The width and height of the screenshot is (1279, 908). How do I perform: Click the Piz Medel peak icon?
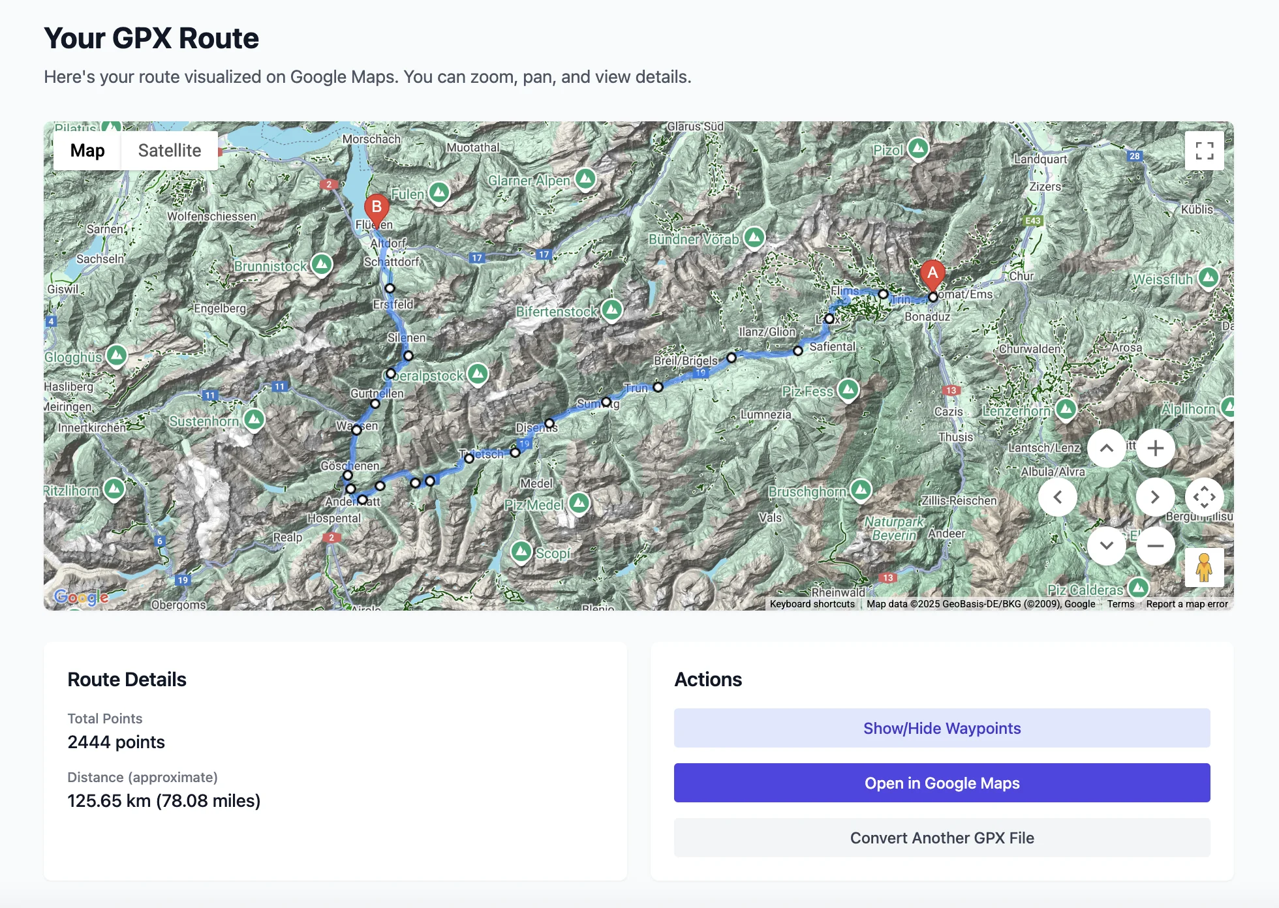point(579,503)
